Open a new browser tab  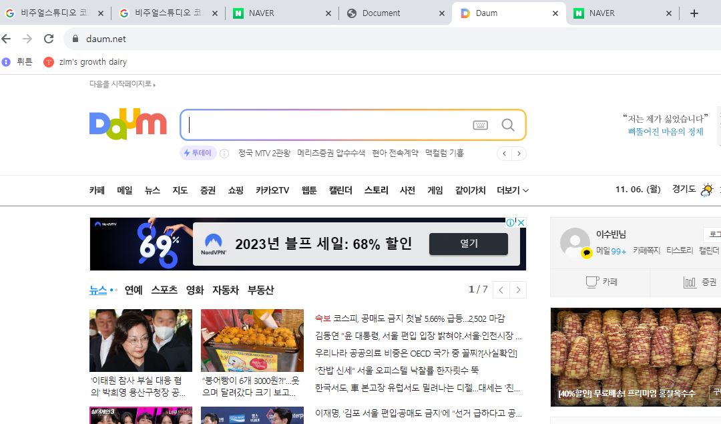pos(694,13)
